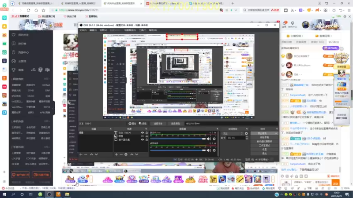Go to browser home page icon
This screenshot has height=198, width=353.
(36, 10)
